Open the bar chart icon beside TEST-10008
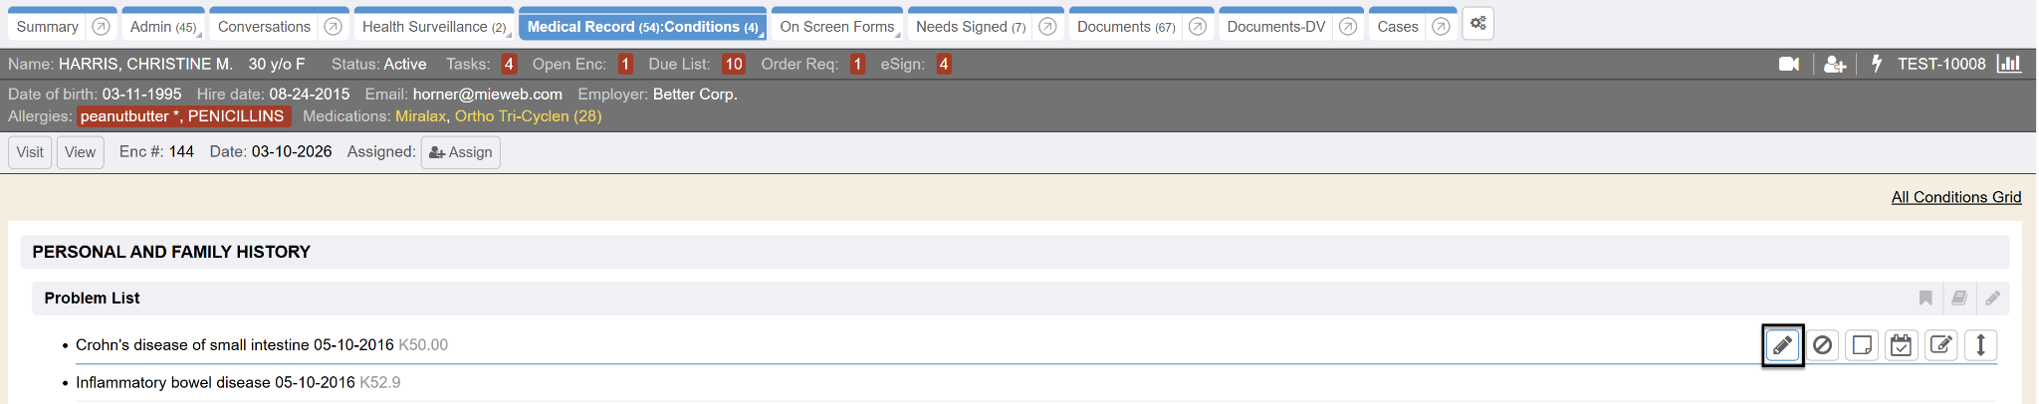Screen dimensions: 2039x404 (x=2009, y=64)
